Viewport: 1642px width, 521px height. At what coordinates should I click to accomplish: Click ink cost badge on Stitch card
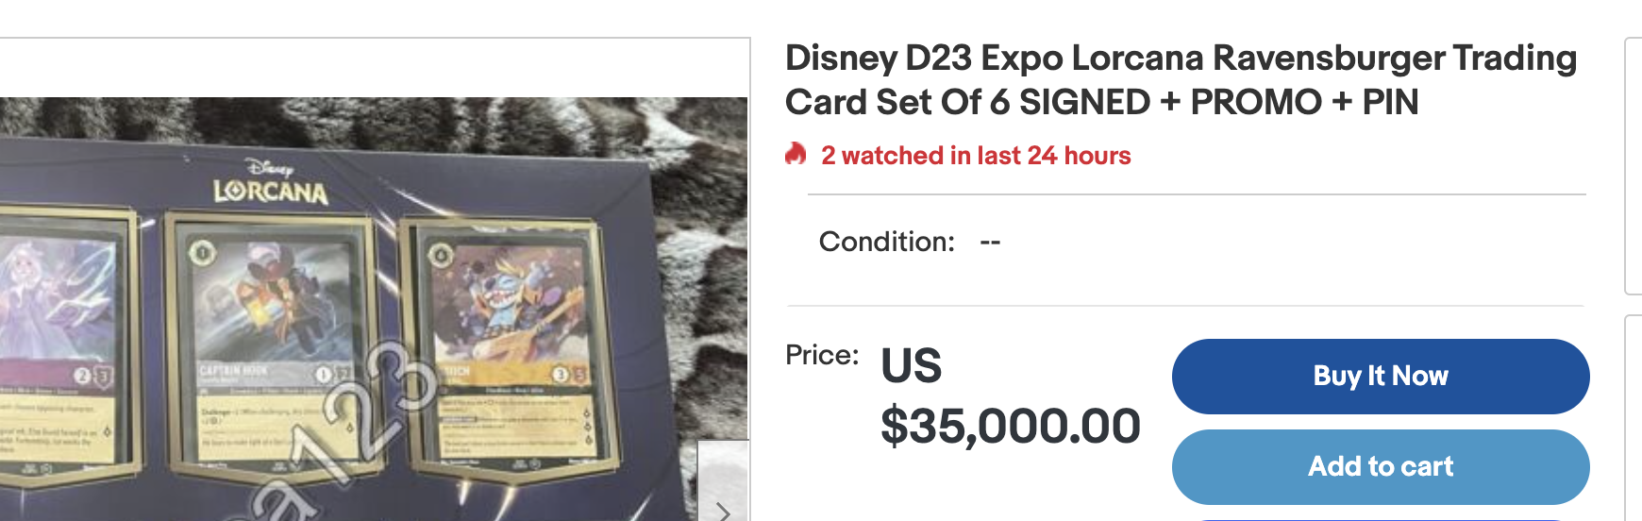(x=441, y=254)
